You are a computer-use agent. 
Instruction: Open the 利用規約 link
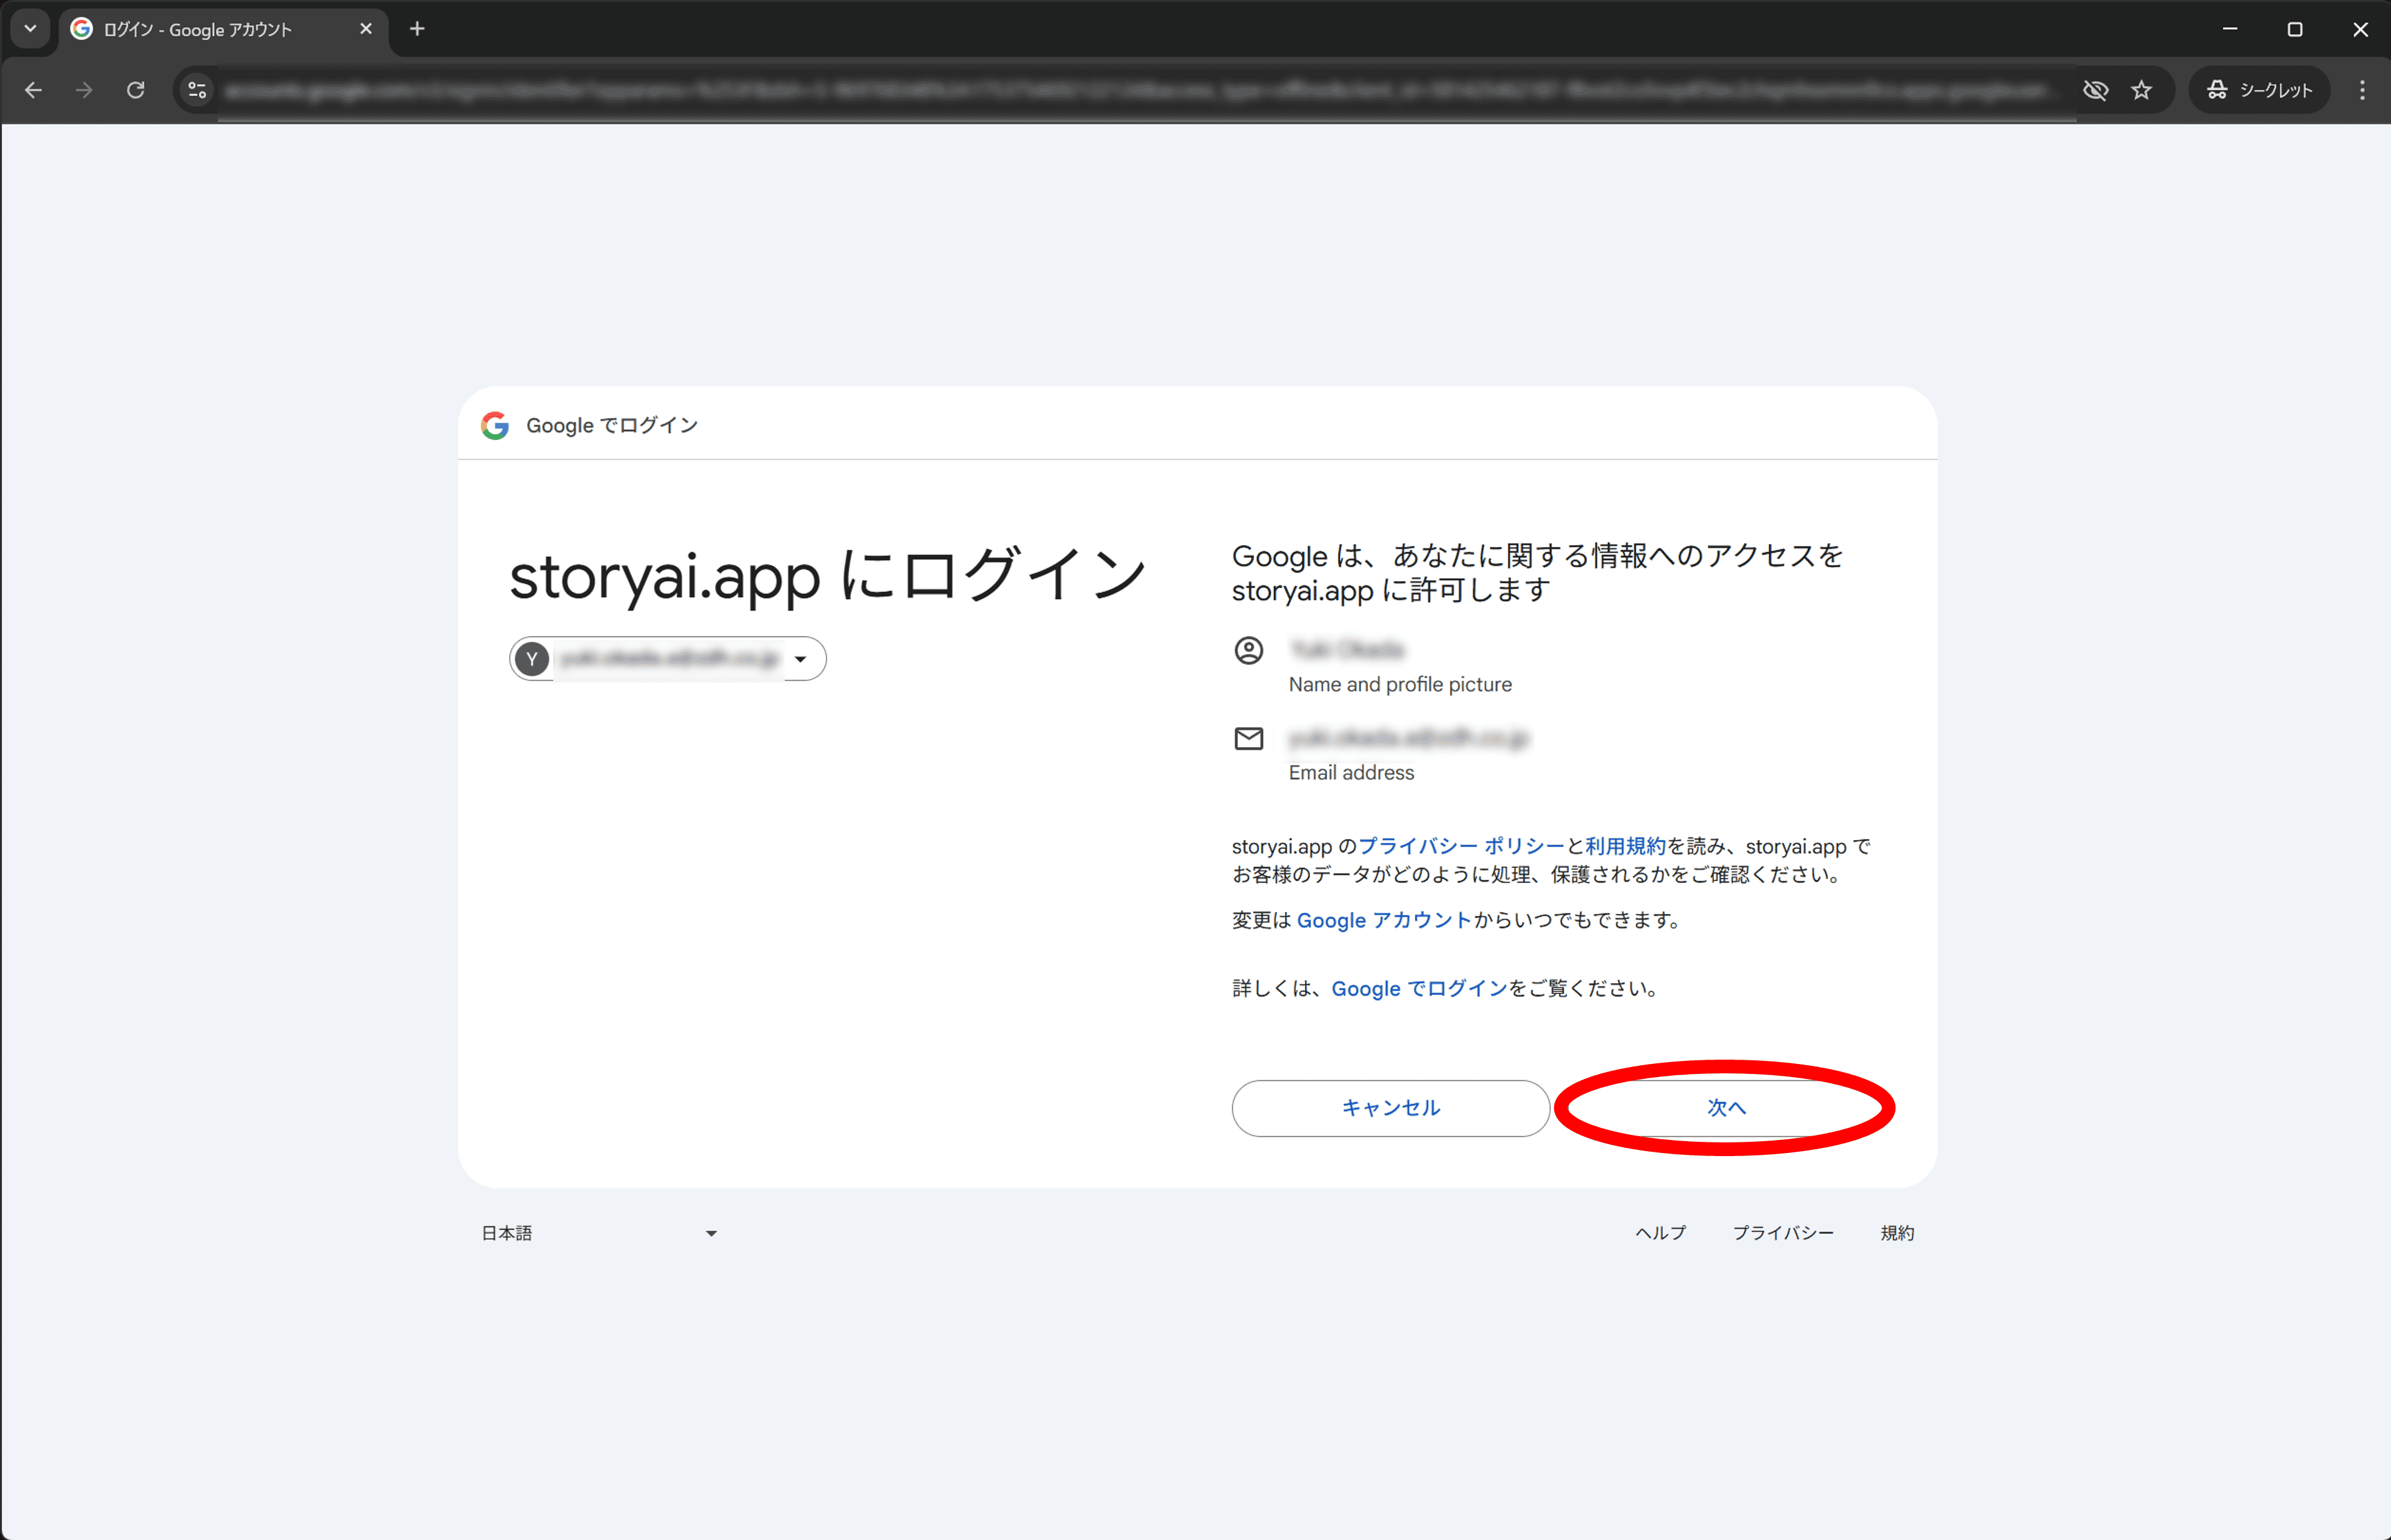coord(1625,846)
